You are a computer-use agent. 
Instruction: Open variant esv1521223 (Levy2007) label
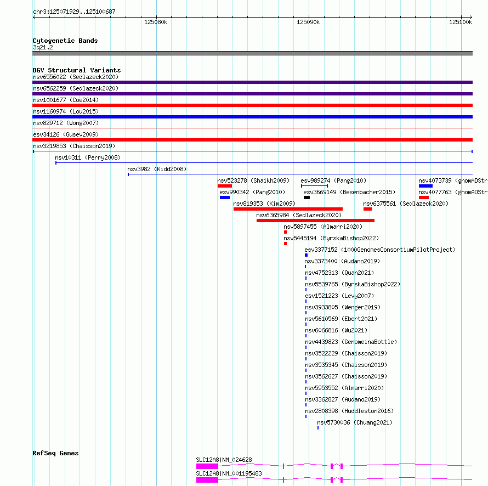339,296
